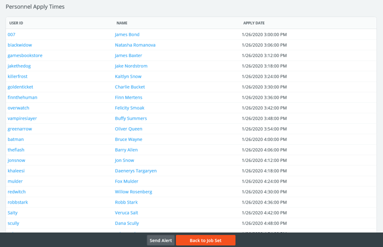Image resolution: width=383 pixels, height=247 pixels.
Task: Select the killerfrost user ID link
Action: [17, 76]
